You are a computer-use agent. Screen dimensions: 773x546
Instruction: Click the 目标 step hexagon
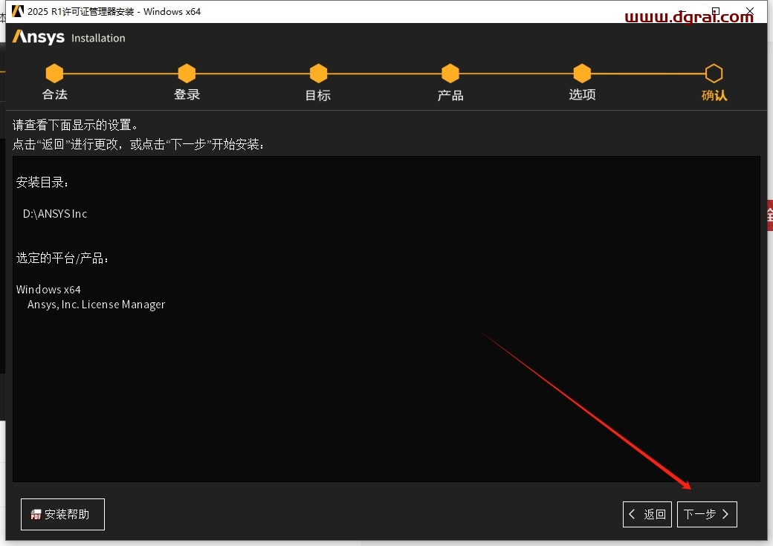(x=318, y=74)
